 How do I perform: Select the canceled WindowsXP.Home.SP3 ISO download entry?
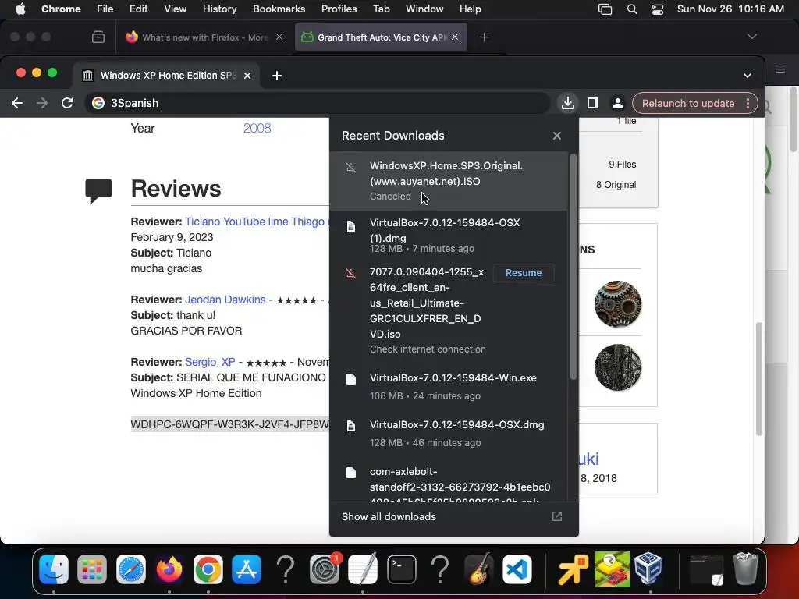click(449, 181)
